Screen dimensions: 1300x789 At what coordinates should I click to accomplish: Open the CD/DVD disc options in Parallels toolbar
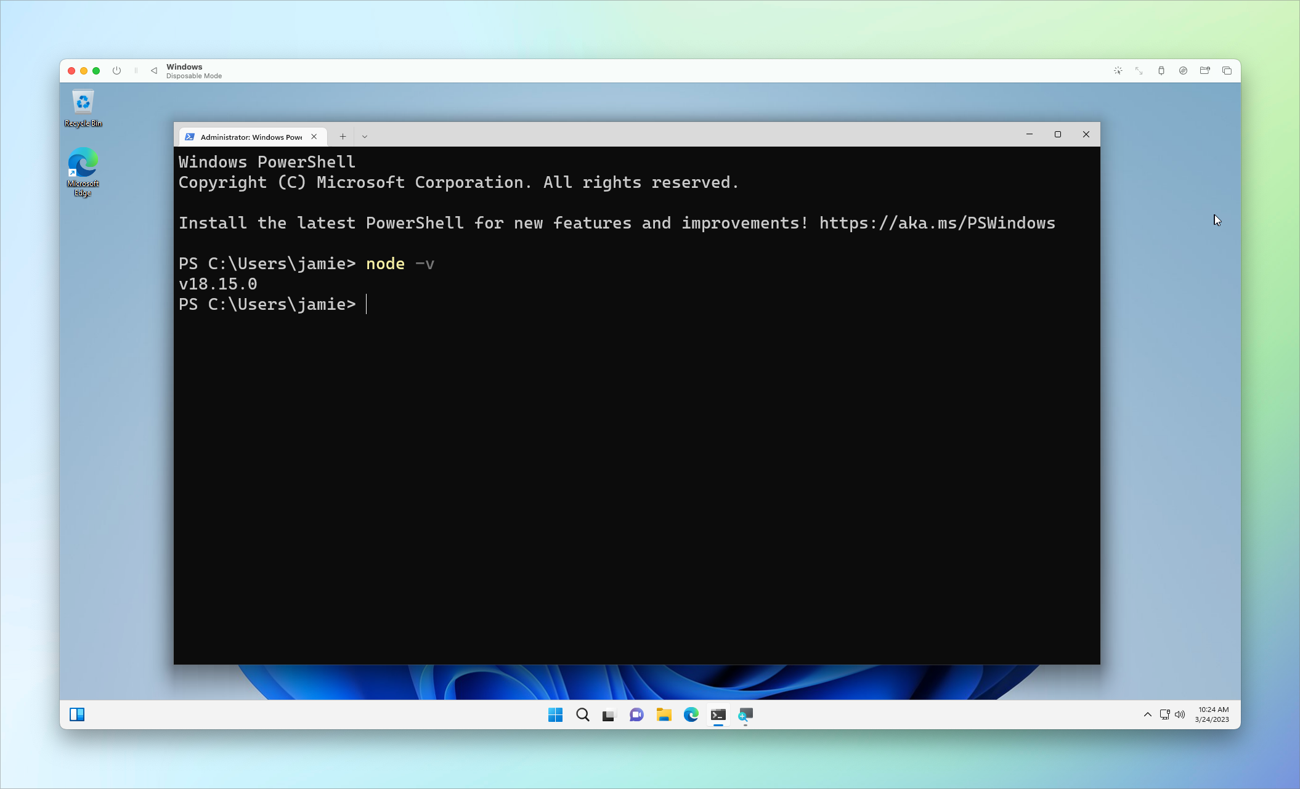(x=1183, y=70)
